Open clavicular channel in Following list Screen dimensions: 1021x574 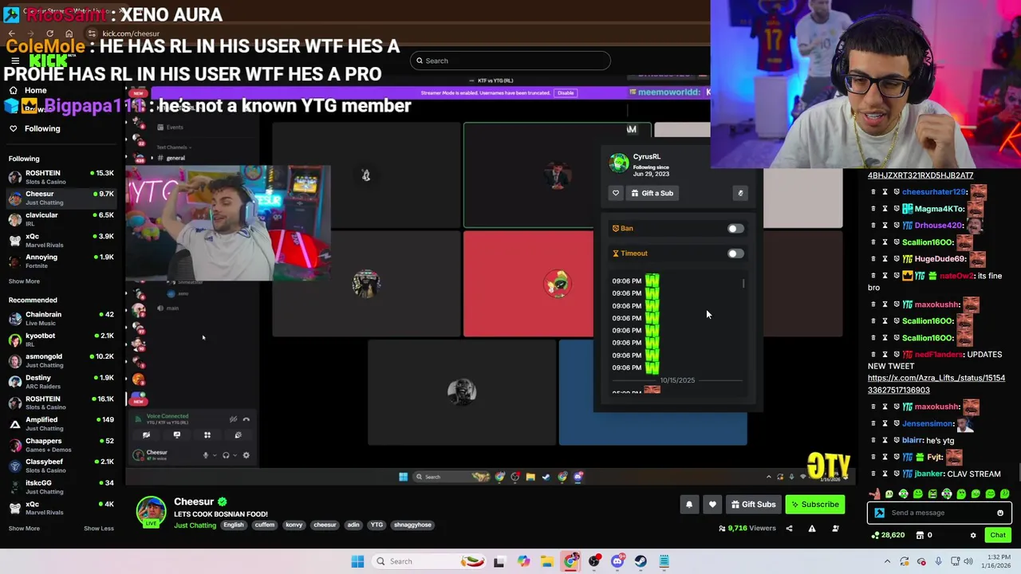tap(62, 219)
